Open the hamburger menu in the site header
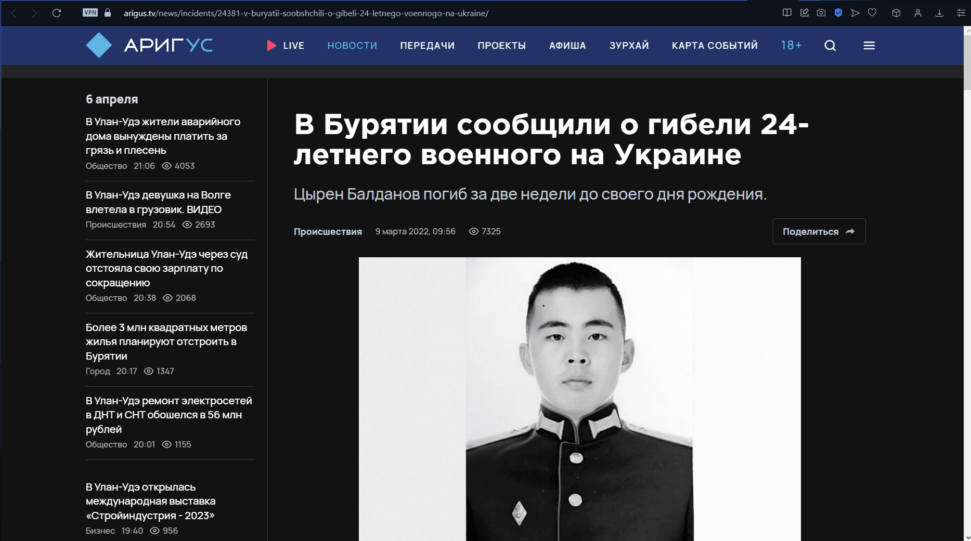 pyautogui.click(x=869, y=46)
